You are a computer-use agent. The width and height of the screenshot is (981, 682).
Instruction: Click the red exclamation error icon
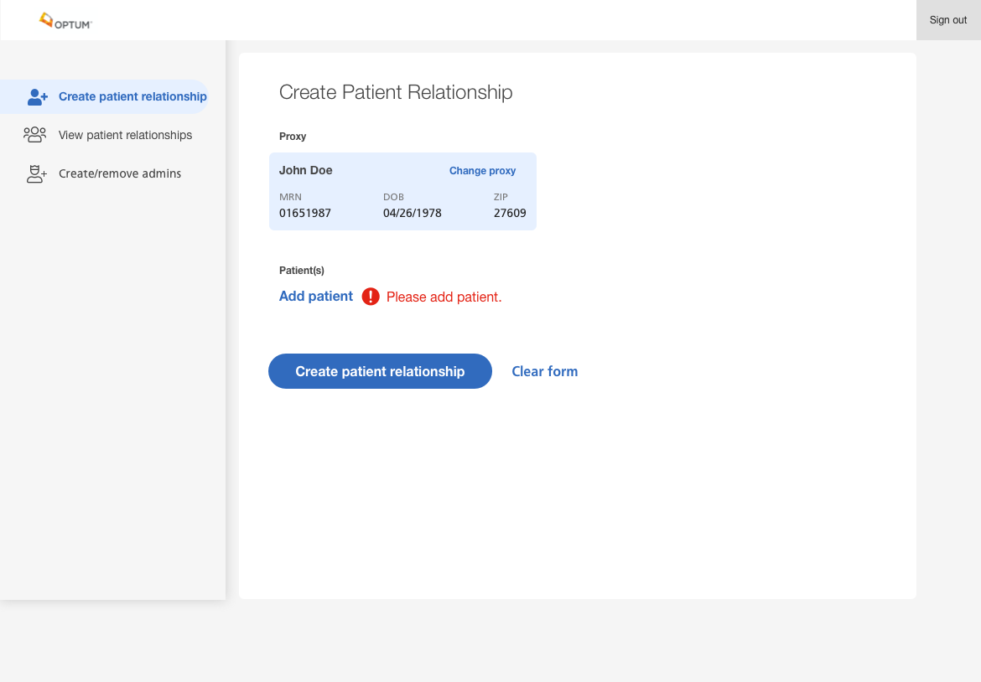[371, 297]
